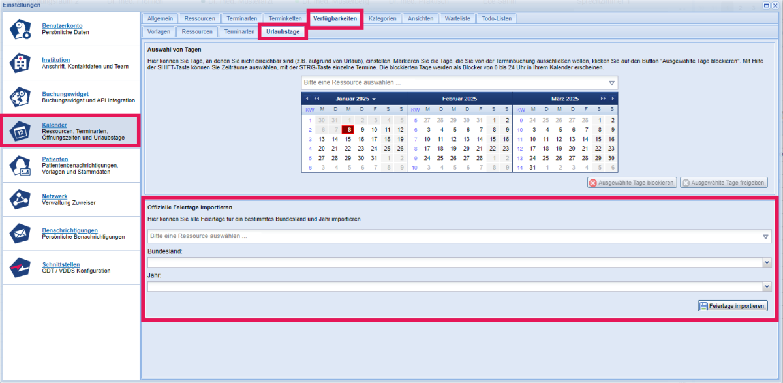
Task: Click the Feiertage importieren button
Action: [x=733, y=306]
